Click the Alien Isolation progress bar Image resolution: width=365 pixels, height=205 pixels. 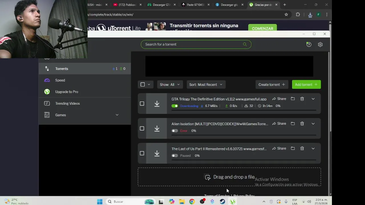point(244,135)
